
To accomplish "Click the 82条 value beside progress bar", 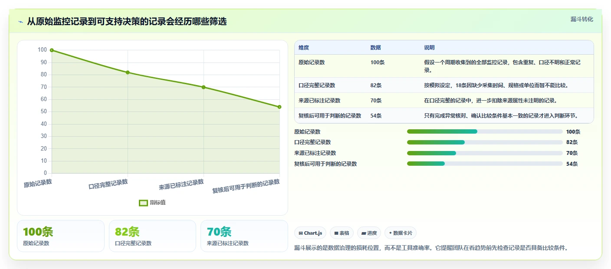I will coord(572,142).
